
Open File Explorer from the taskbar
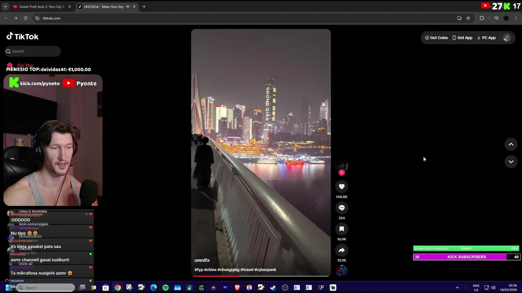click(93, 288)
